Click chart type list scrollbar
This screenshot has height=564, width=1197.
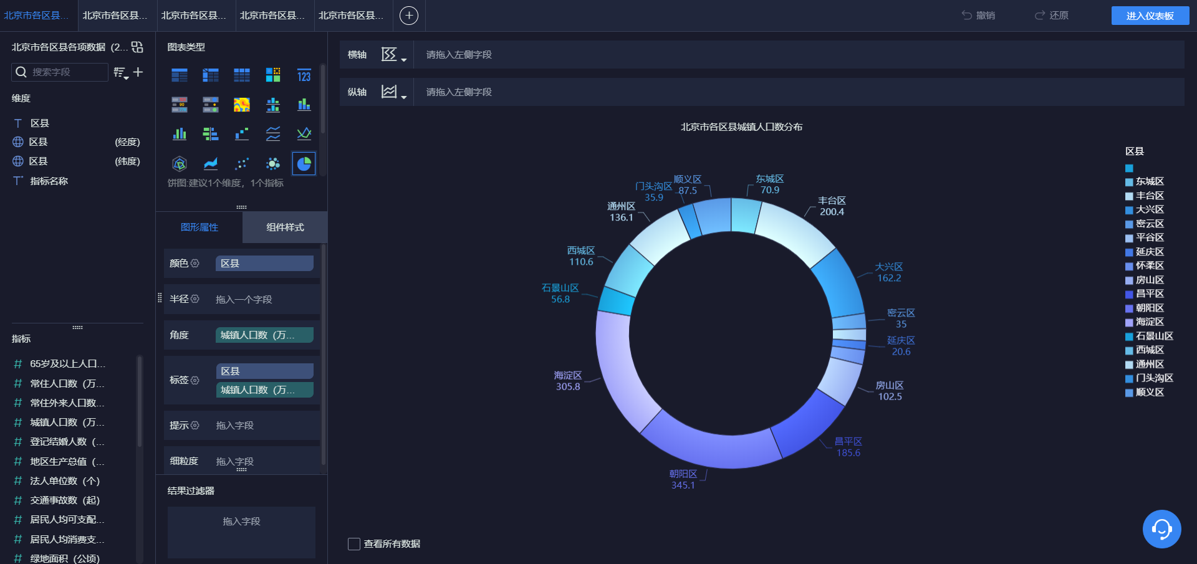coord(322,98)
